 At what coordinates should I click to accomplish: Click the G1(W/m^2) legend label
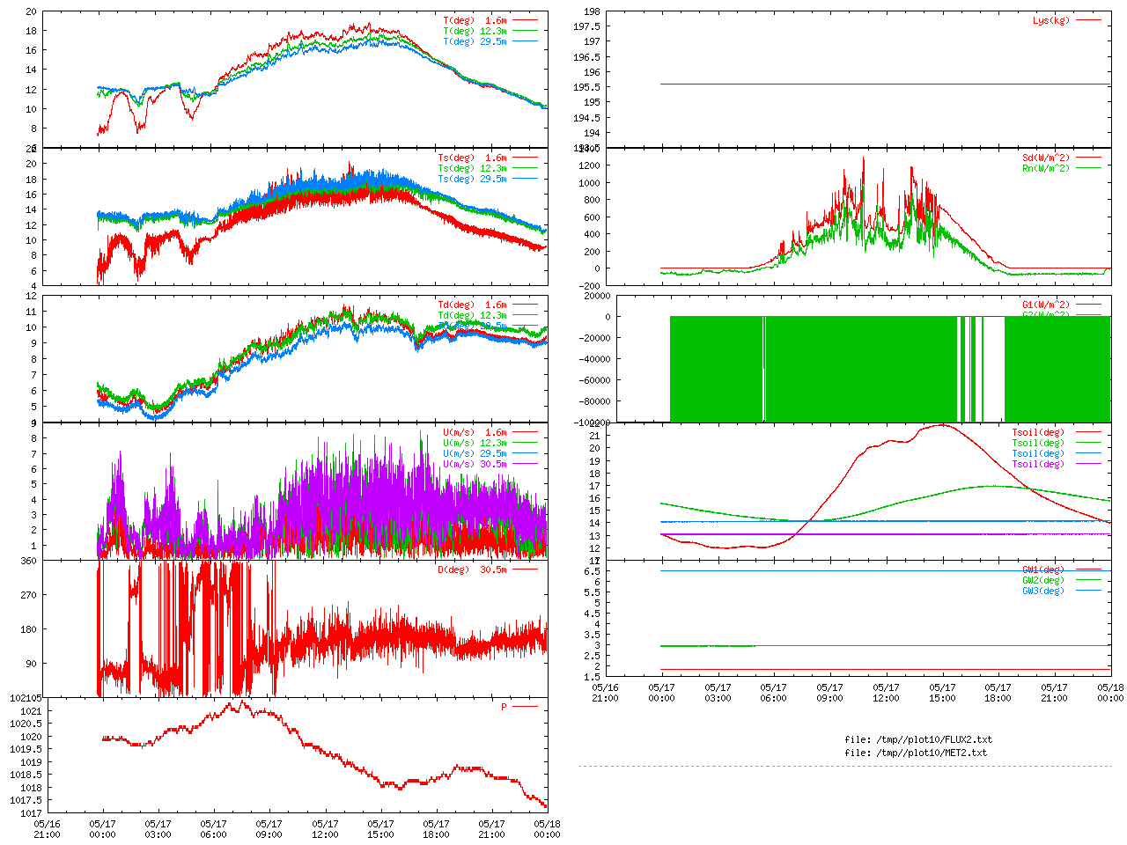[x=1046, y=305]
